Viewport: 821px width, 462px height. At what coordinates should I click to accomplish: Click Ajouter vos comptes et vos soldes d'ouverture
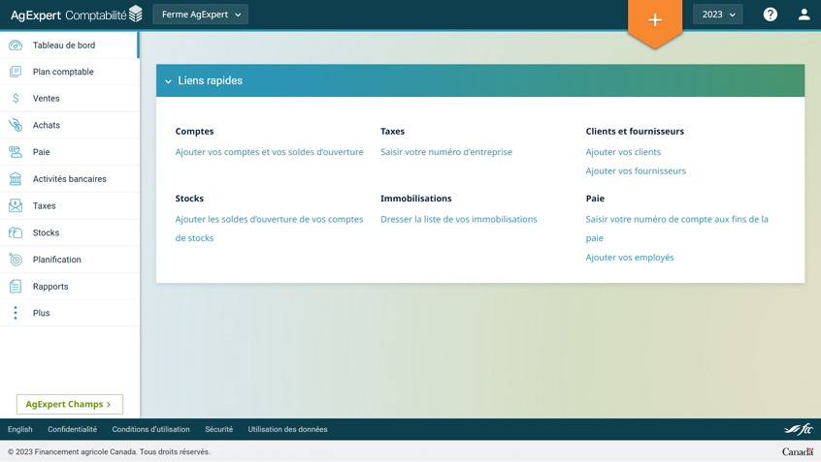click(x=269, y=152)
